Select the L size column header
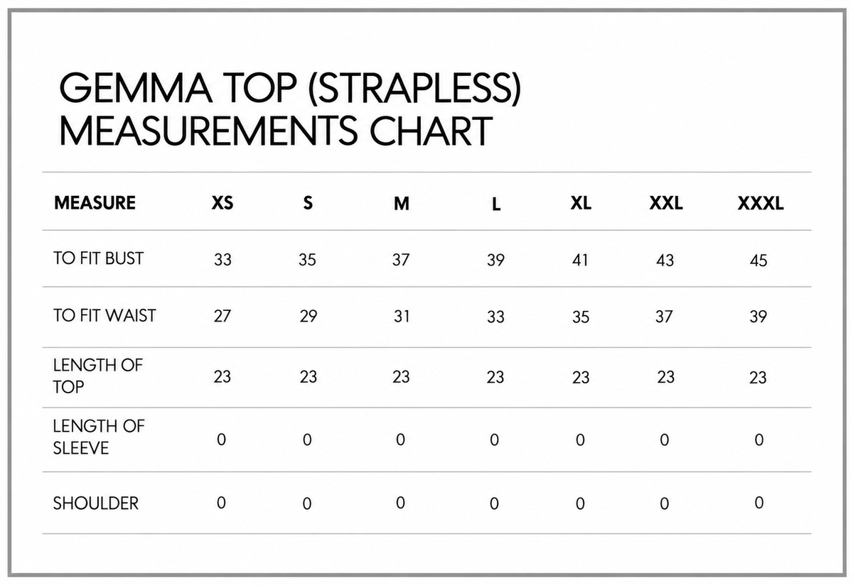 pyautogui.click(x=495, y=204)
